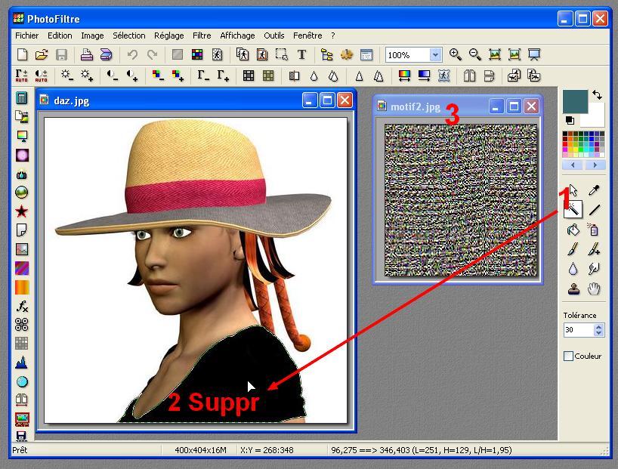Screen dimensions: 618x469
Task: Click the calculator icon in left sidebar
Action: pos(22,97)
